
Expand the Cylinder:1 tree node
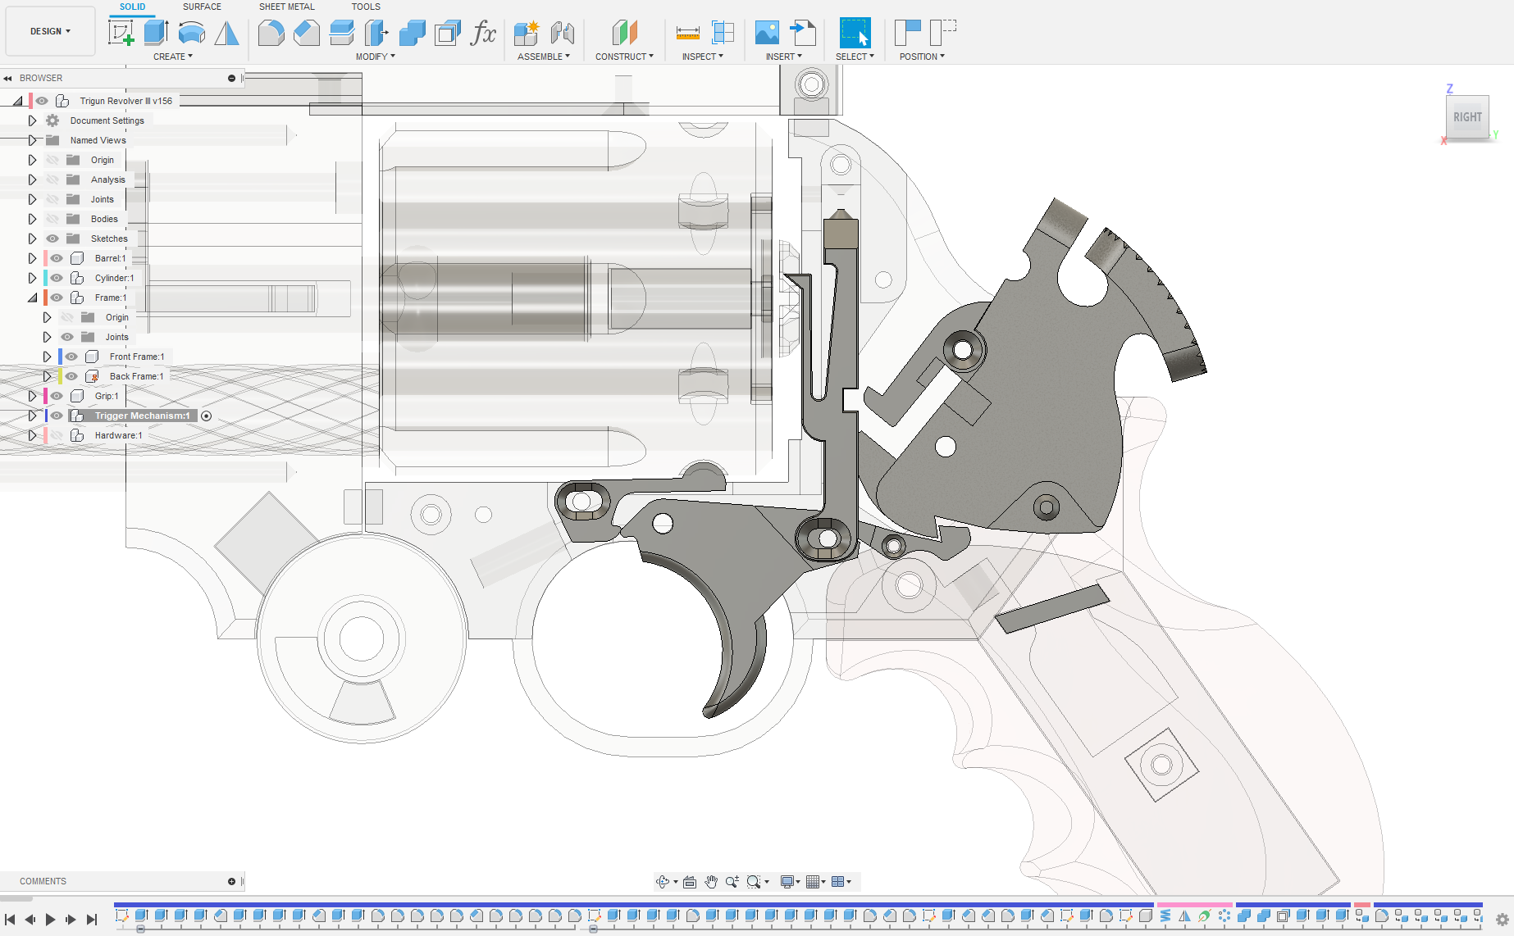(32, 278)
